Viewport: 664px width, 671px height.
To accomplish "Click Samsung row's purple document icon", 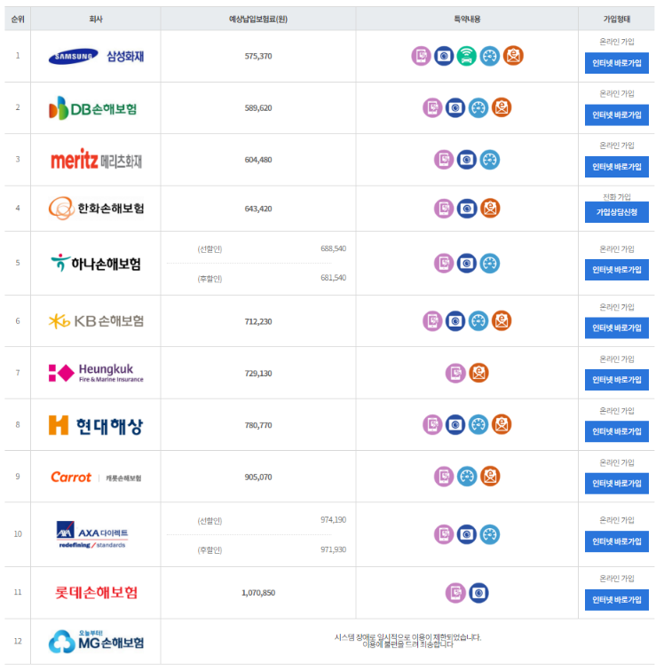I will pos(421,56).
